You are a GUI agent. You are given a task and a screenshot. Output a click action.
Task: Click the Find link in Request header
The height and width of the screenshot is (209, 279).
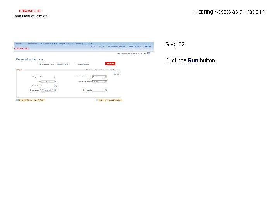tap(88, 70)
